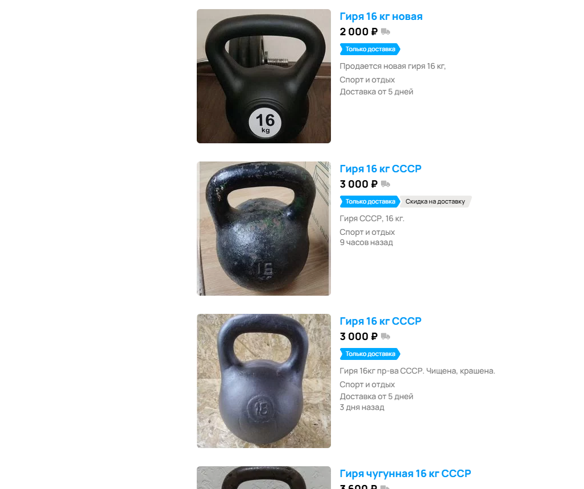
Task: Click the Скидка на доставку badge
Action: pyautogui.click(x=435, y=201)
